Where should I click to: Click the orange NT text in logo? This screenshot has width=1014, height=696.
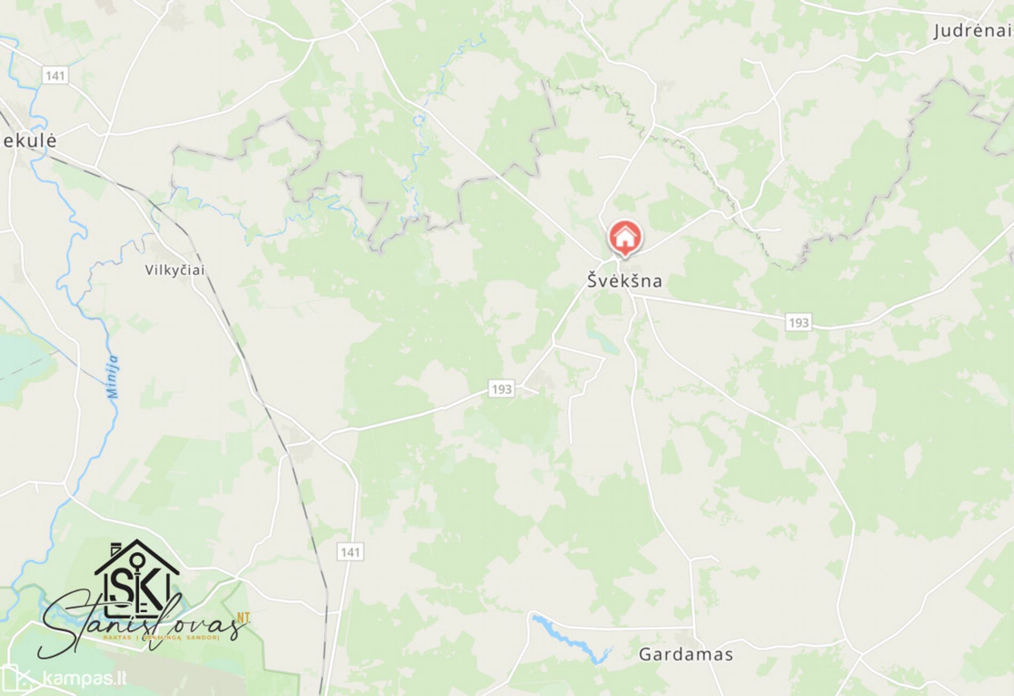point(243,618)
